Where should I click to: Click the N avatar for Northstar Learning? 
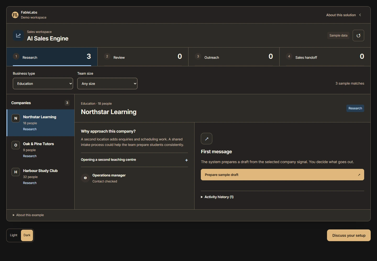[x=16, y=118]
